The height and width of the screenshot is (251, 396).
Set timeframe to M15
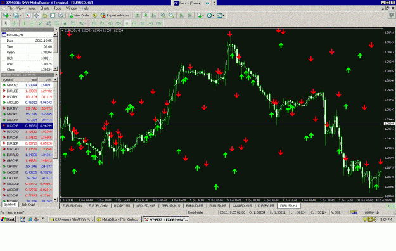(110, 23)
